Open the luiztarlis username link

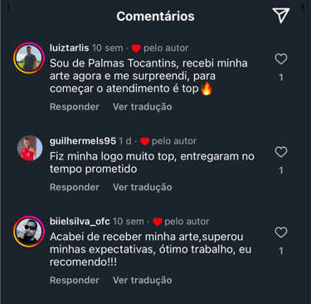tap(70, 48)
